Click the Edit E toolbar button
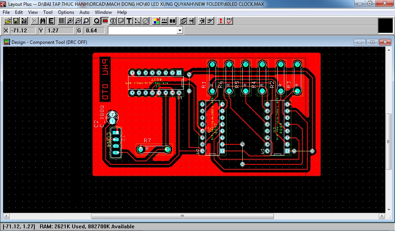The width and height of the screenshot is (395, 231). 51,21
